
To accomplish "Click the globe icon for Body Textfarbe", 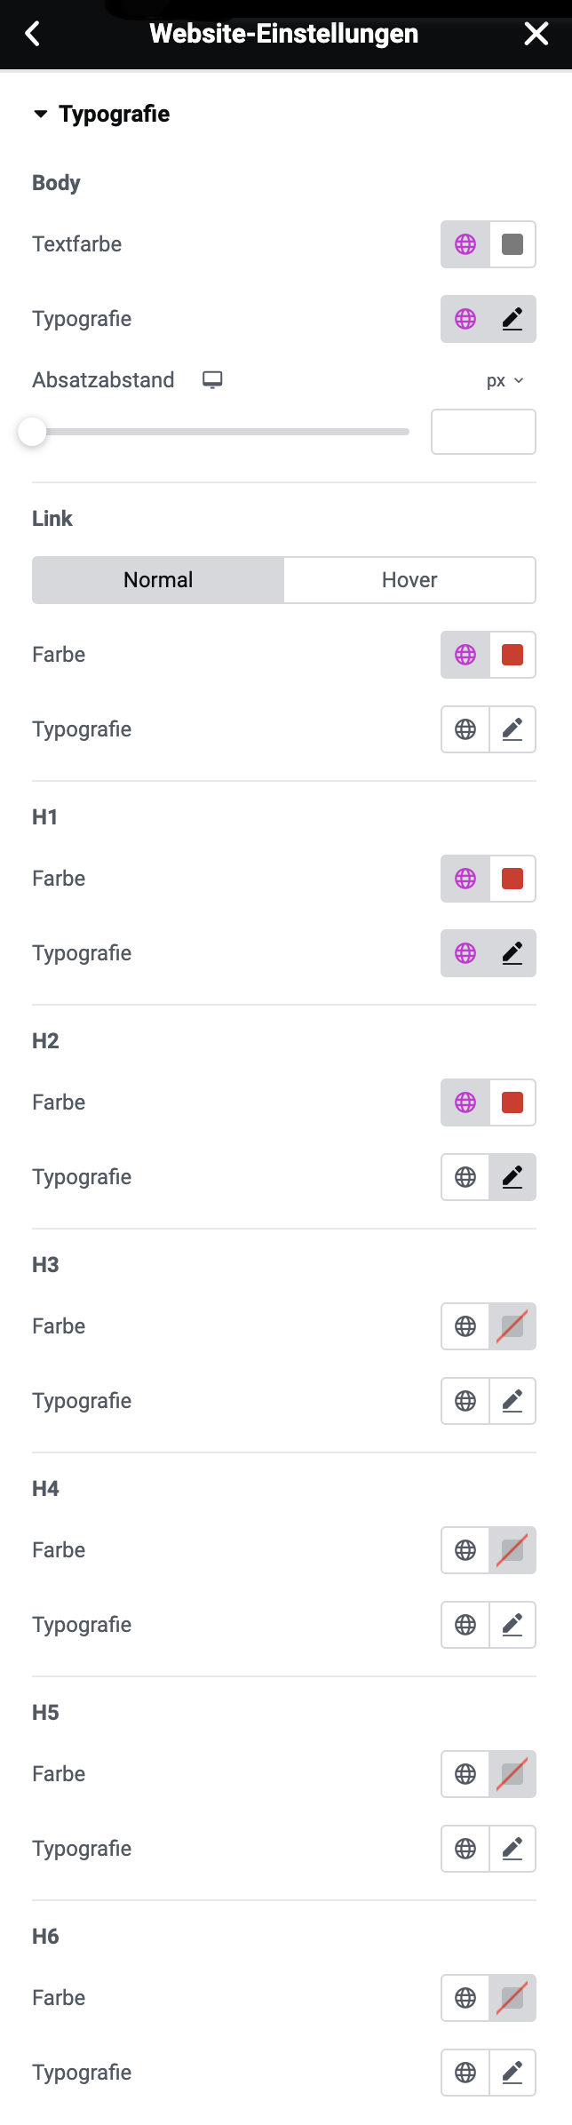I will point(465,244).
